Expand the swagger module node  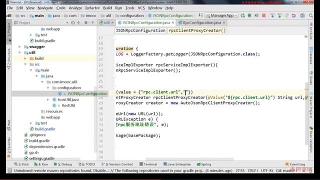pos(19,46)
